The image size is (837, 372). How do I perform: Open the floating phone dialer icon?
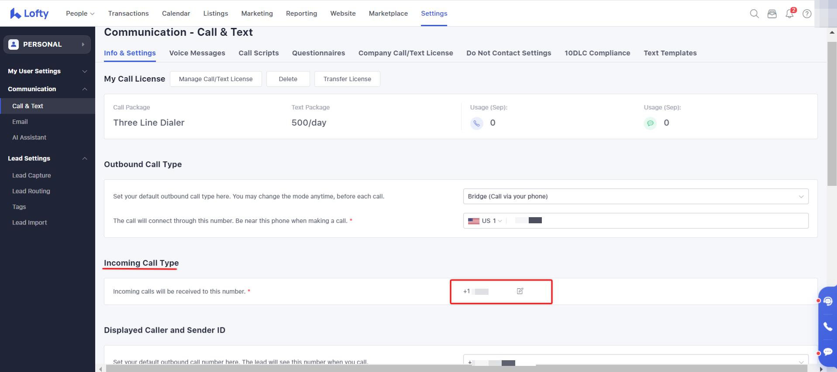pyautogui.click(x=827, y=326)
